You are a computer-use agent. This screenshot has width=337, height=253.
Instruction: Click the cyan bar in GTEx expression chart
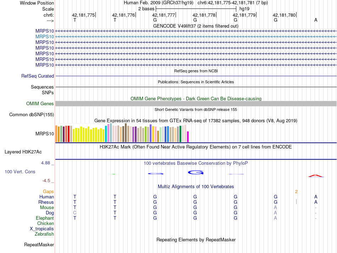[106, 134]
